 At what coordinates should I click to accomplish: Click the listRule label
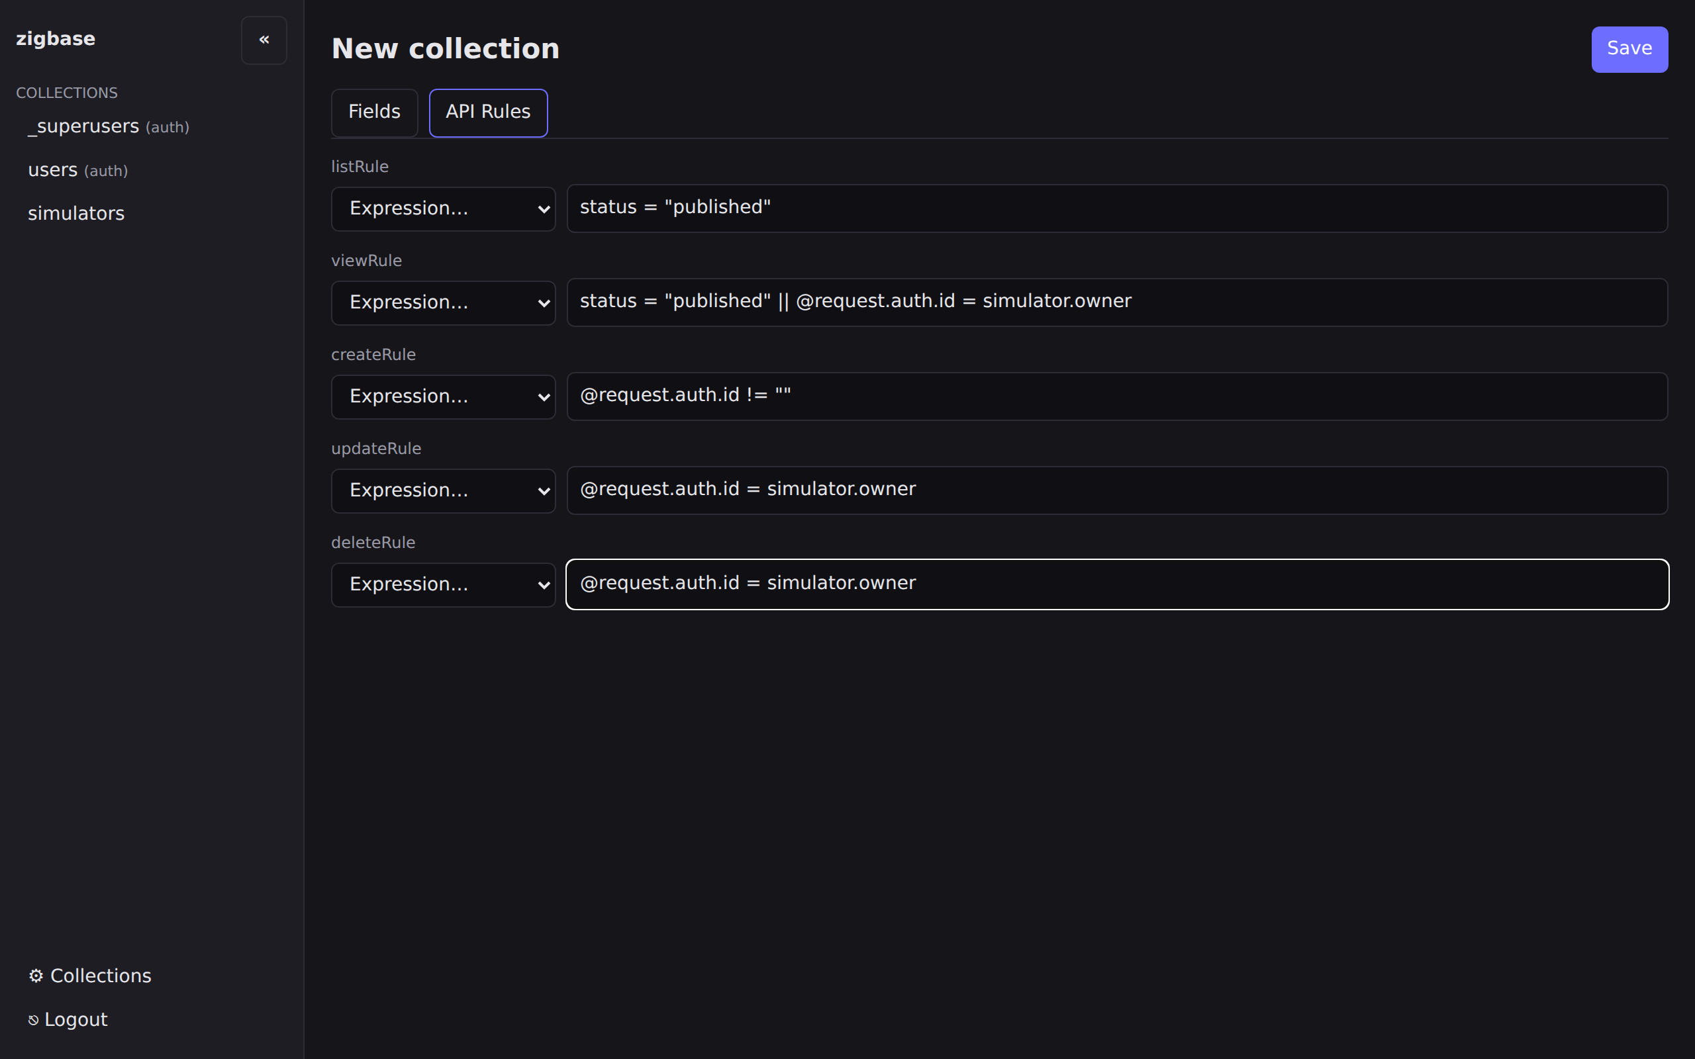[360, 167]
